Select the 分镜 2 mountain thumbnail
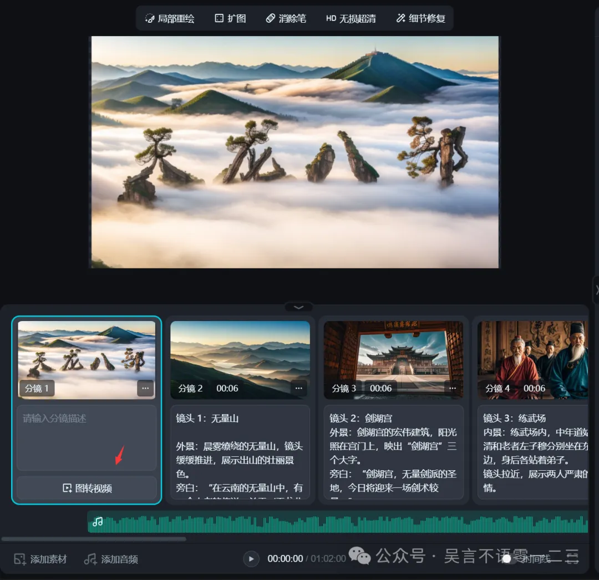The width and height of the screenshot is (599, 580). (x=240, y=360)
